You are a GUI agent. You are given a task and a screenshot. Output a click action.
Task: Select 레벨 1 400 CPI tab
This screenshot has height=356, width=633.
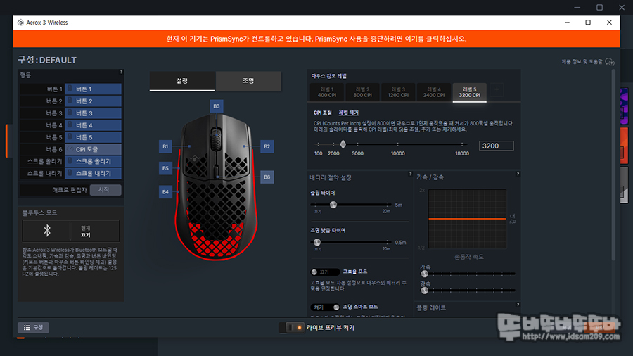click(326, 92)
